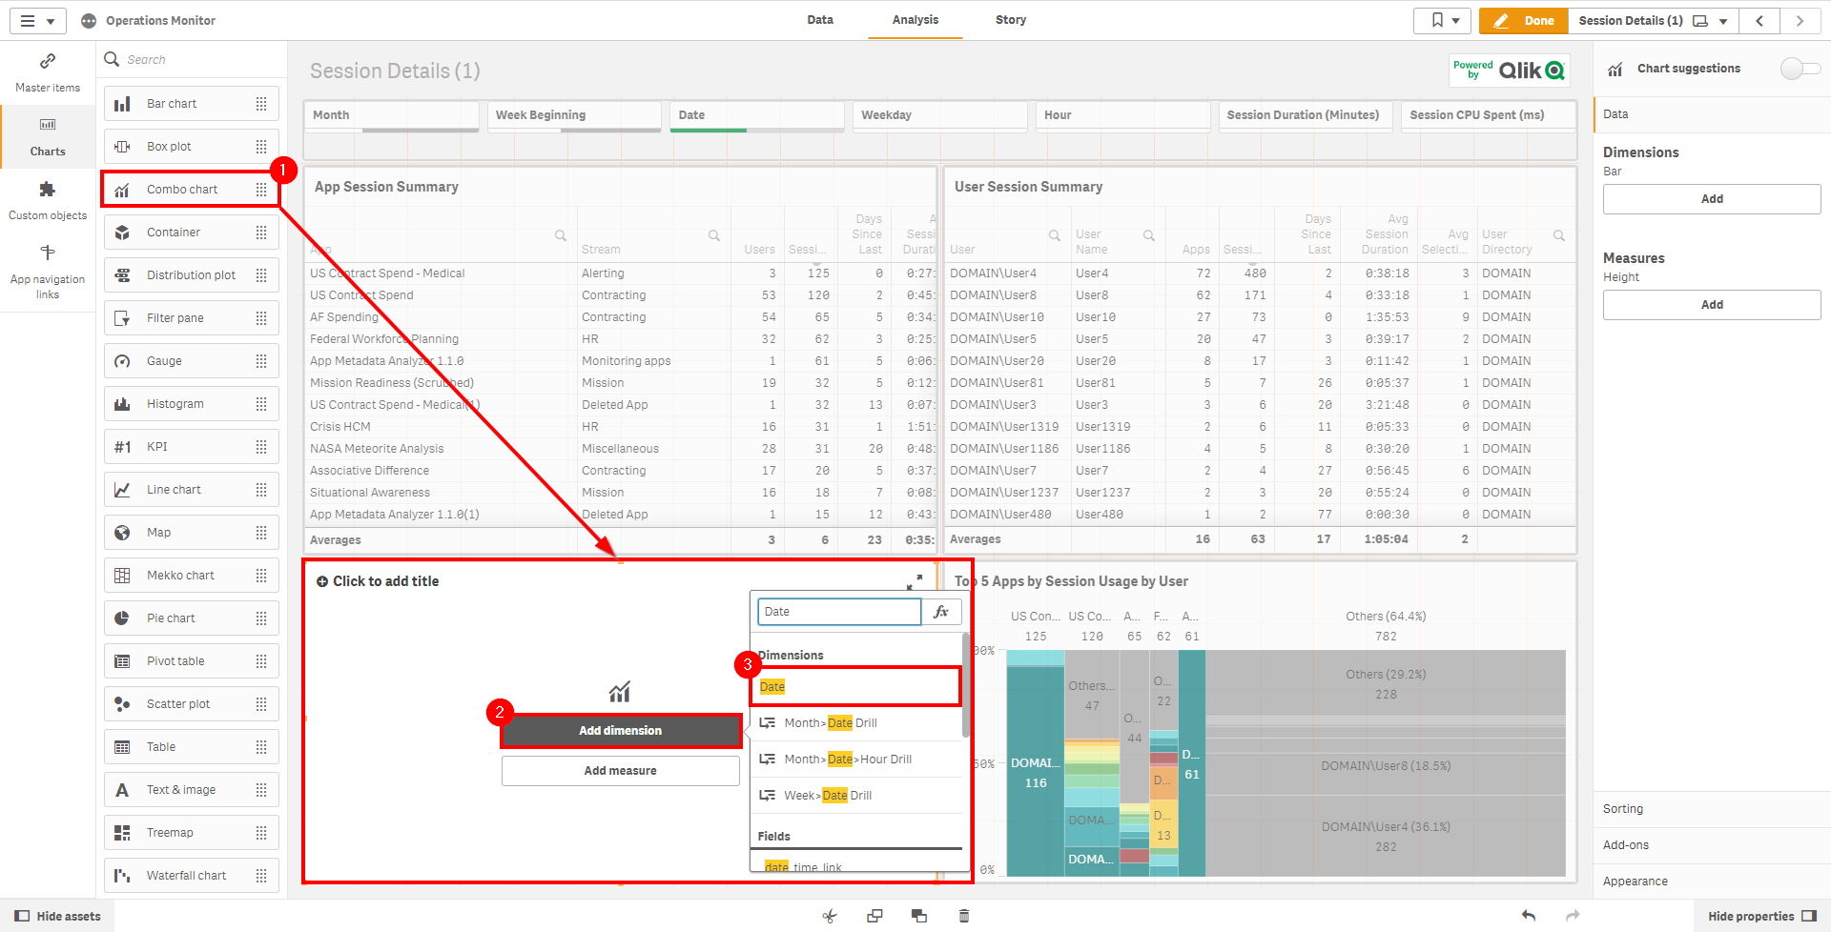The width and height of the screenshot is (1831, 932).
Task: Click the Add measure button
Action: pos(620,771)
